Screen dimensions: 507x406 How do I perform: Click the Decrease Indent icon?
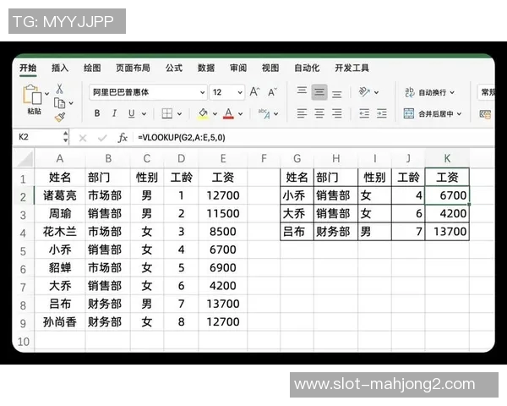[364, 113]
